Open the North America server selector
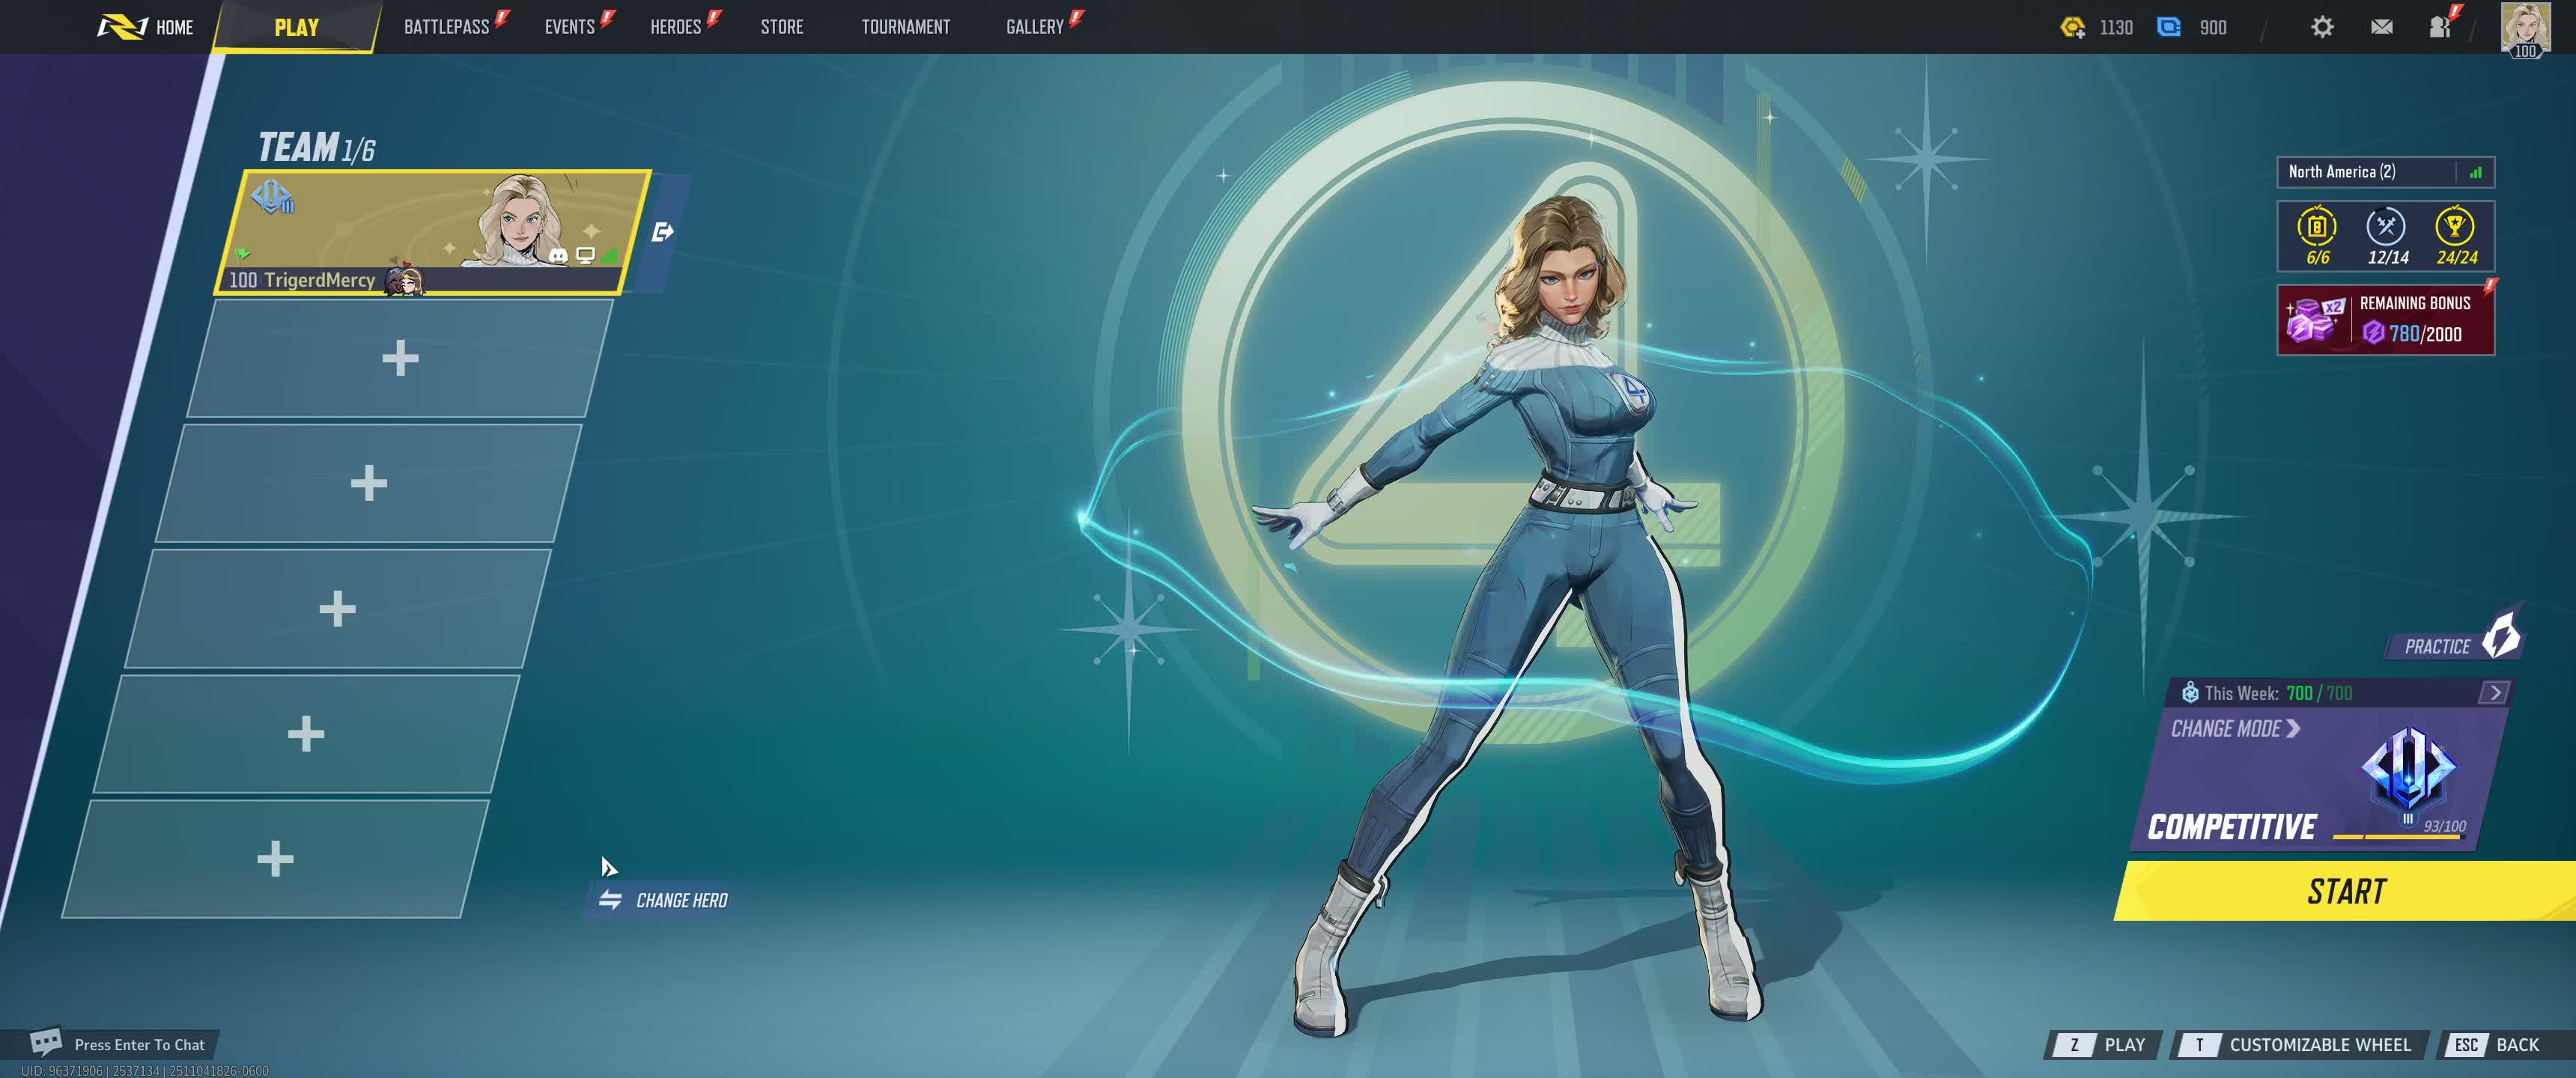The height and width of the screenshot is (1078, 2576). (2384, 172)
